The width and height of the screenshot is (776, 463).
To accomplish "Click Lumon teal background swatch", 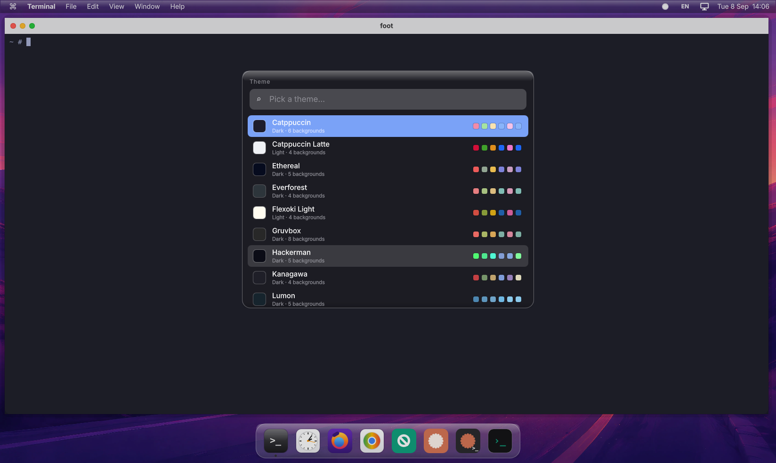I will 259,299.
